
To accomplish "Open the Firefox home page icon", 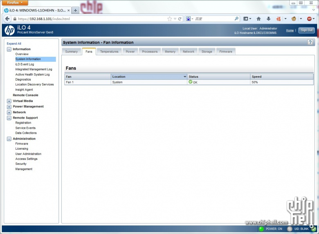I will [258, 19].
